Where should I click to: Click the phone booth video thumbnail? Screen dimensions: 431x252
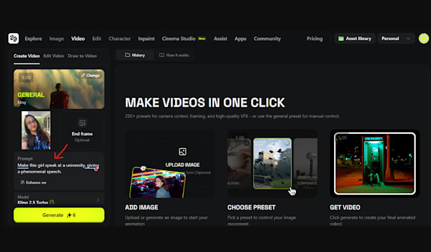(375, 164)
